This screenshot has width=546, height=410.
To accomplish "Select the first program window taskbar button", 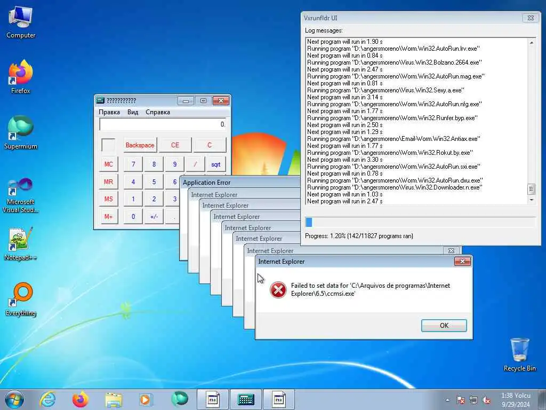I will [x=212, y=399].
